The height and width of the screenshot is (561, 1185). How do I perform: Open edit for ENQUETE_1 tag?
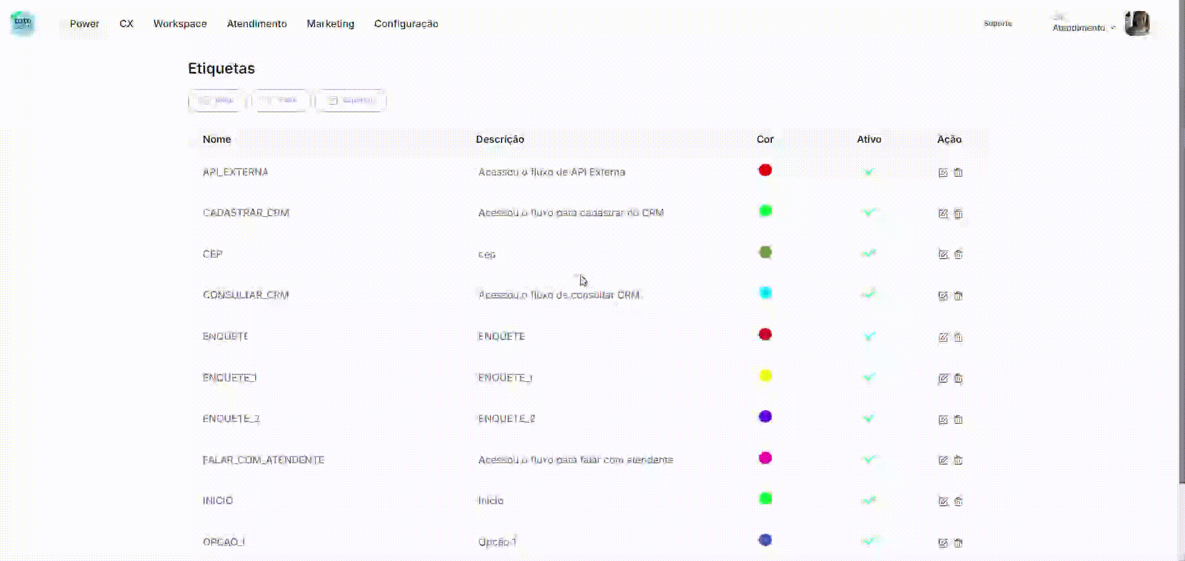click(943, 378)
